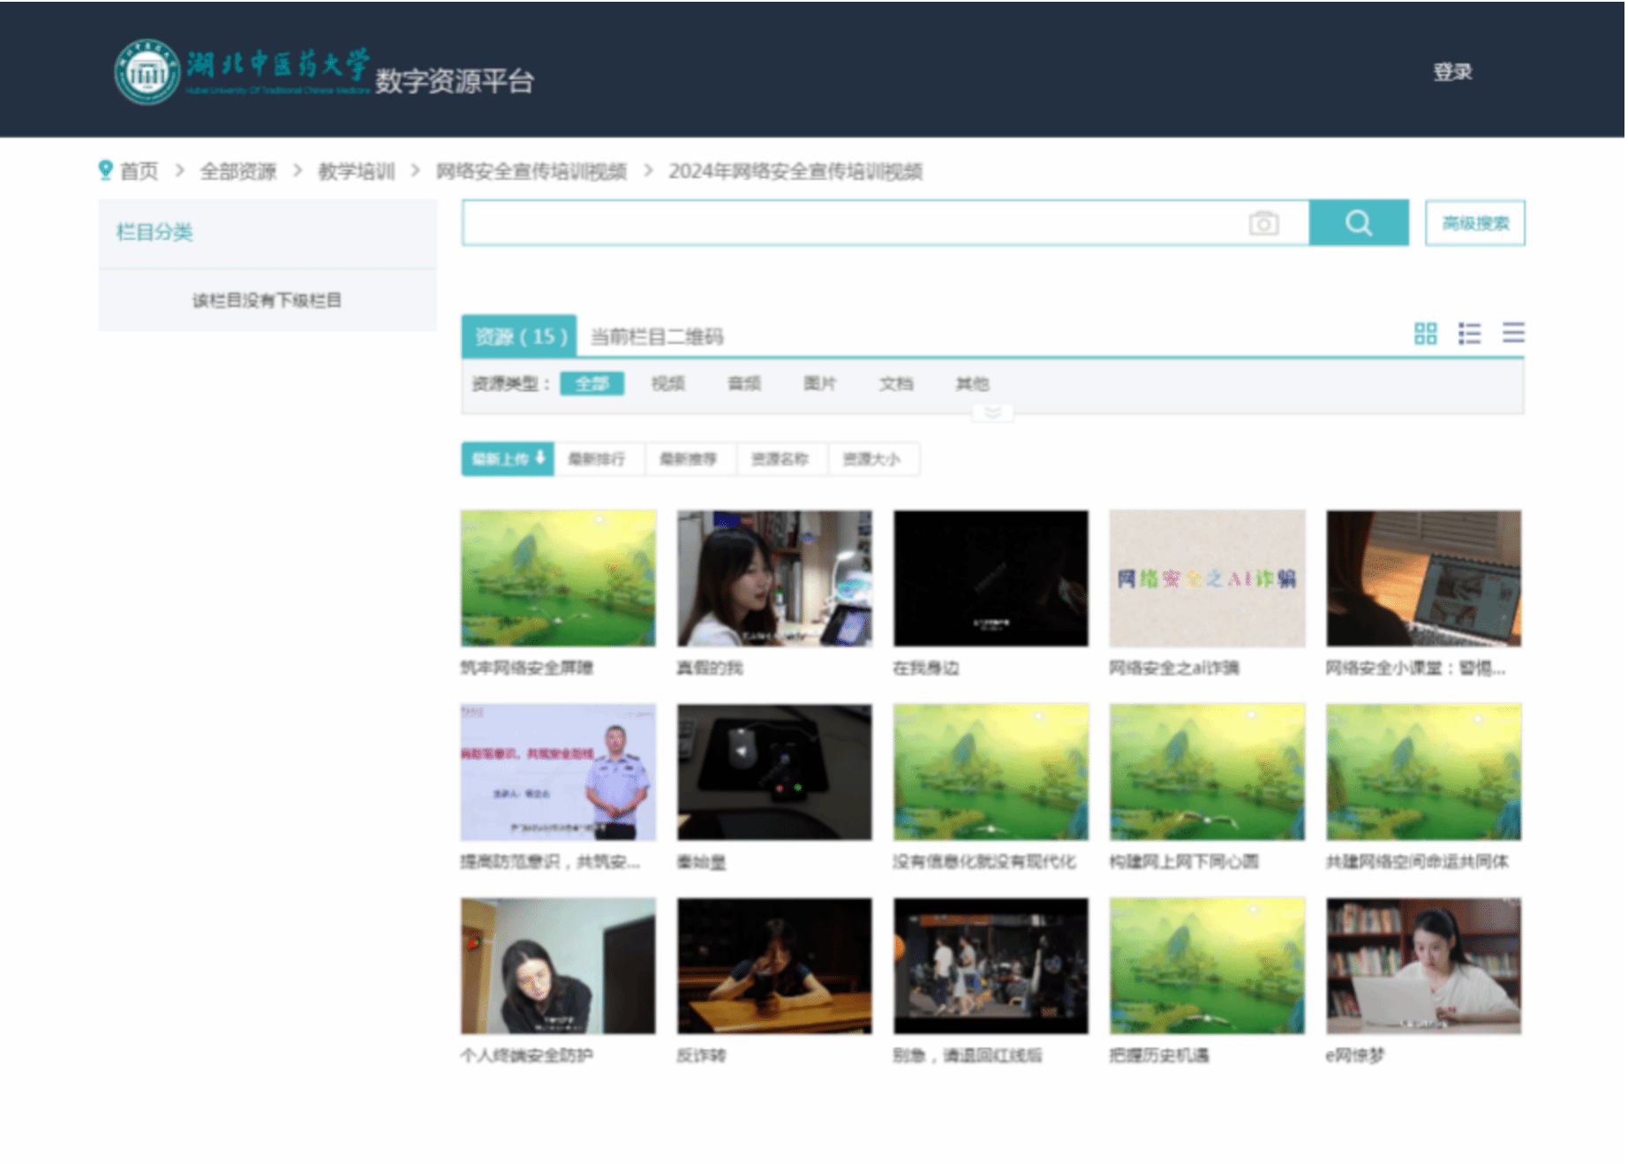
Task: Filter resource type by 视频
Action: (x=667, y=383)
